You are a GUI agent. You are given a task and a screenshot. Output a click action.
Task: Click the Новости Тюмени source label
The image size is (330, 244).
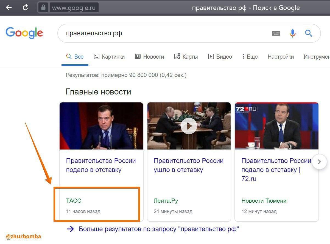coord(264,201)
